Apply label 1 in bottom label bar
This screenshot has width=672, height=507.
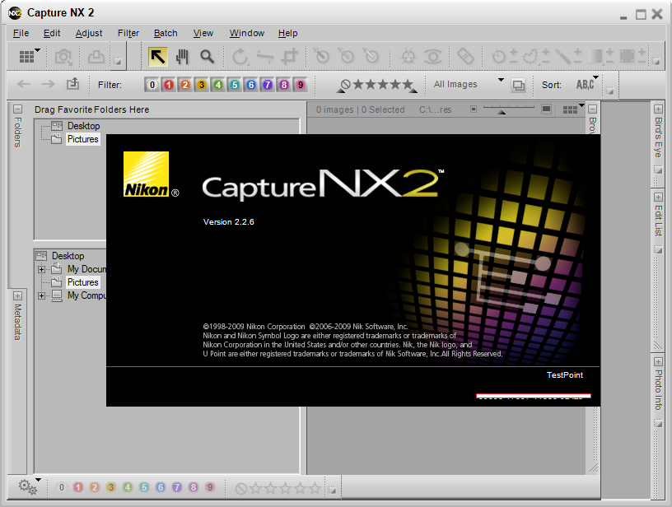point(78,487)
